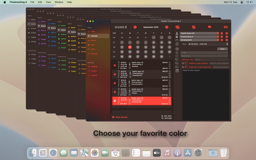Click the start-copy record icon atop detail panel
The height and width of the screenshot is (160, 256).
pyautogui.click(x=178, y=27)
